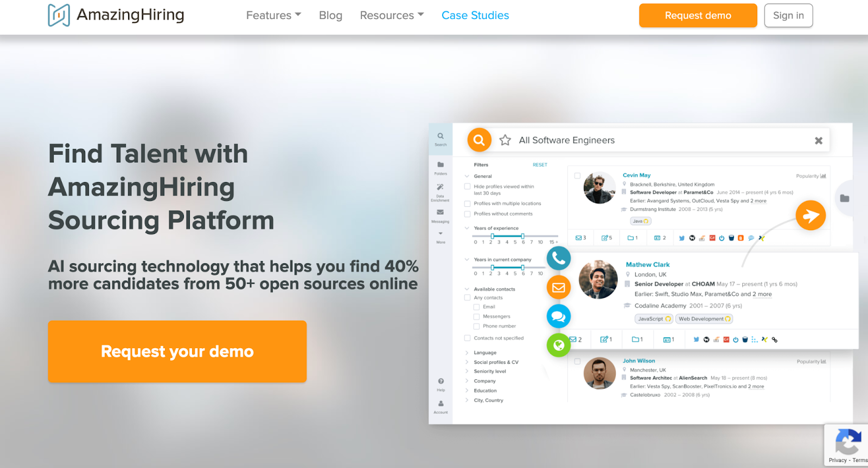Collapse the General filter section
Screen dimensions: 868x468
pos(467,176)
